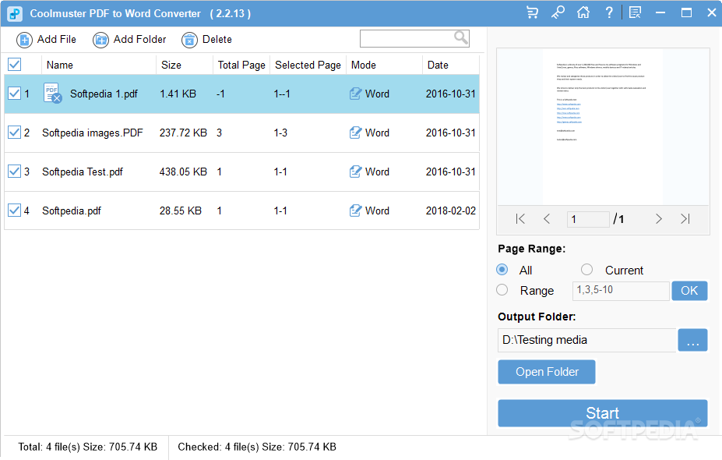Click Word mode icon for Softpedia Test.pdf

[x=355, y=172]
